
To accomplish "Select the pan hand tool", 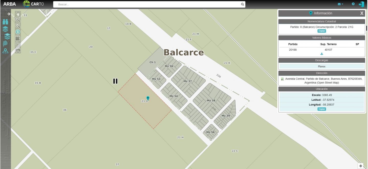I will point(18,13).
